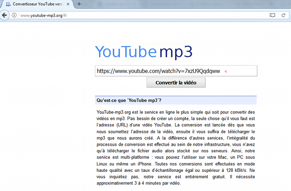This screenshot has height=191, width=291.
Task: Click the YouTube mp3 logo
Action: pyautogui.click(x=144, y=52)
